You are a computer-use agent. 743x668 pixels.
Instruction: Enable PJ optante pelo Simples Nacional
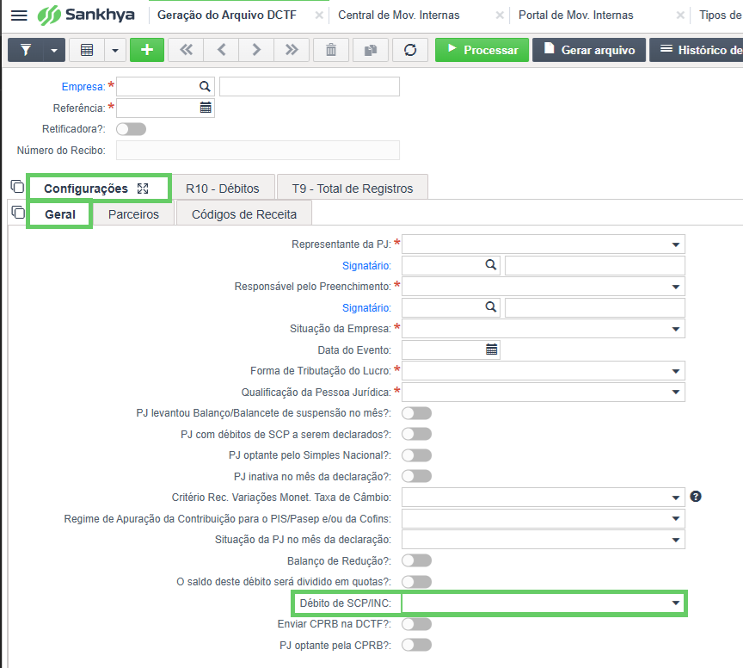pyautogui.click(x=416, y=455)
